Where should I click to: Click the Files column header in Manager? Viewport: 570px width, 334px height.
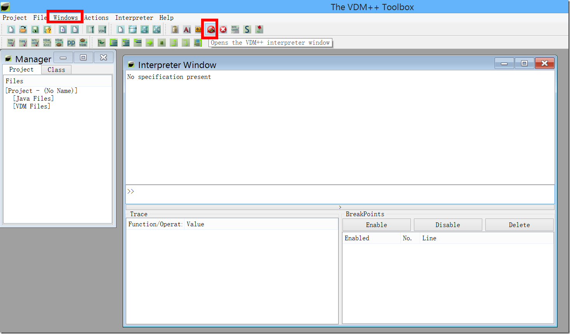click(x=57, y=81)
